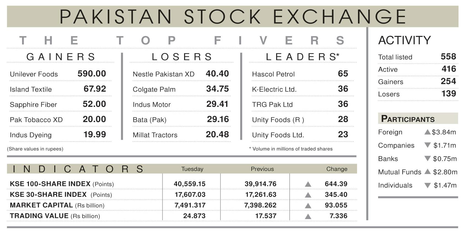This screenshot has height=232, width=463.
Task: Click the Pakistan Stock Exchange title banner
Action: point(233,17)
